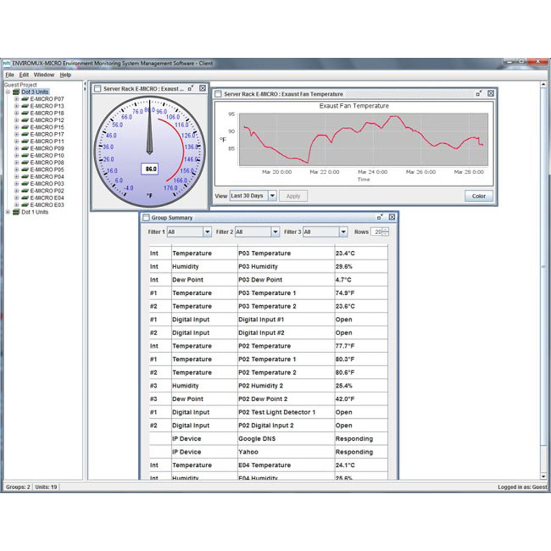Click the E-MICRO P03 device icon

pos(25,183)
